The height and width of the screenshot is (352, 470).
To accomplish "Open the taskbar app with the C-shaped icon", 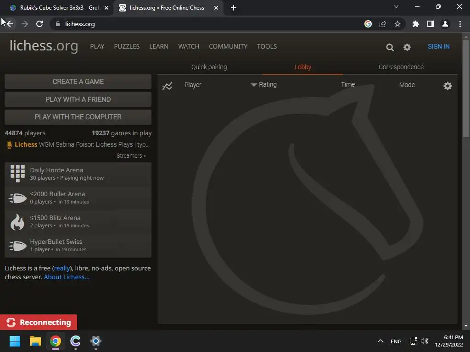I will point(76,341).
